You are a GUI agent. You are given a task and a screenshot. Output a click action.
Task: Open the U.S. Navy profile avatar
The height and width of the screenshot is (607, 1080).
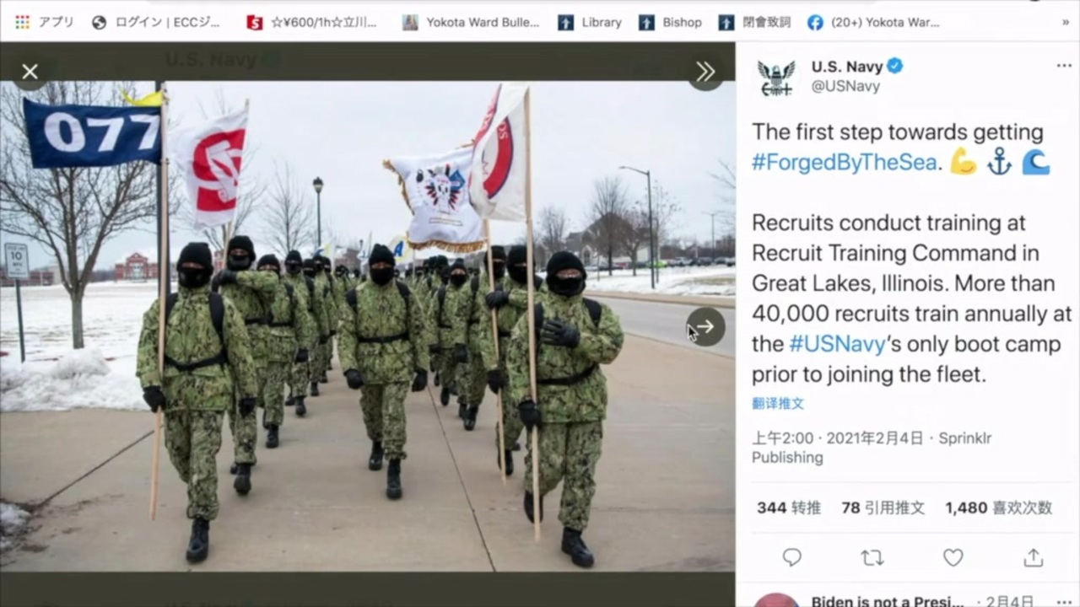coord(775,78)
